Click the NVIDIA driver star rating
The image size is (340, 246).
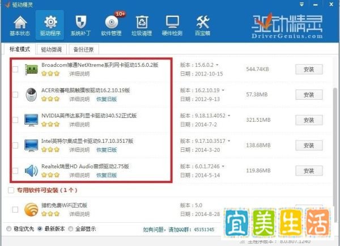coord(50,124)
